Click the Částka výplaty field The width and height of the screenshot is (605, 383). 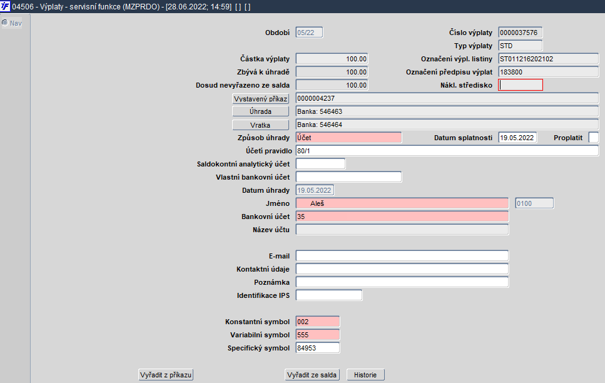[332, 59]
